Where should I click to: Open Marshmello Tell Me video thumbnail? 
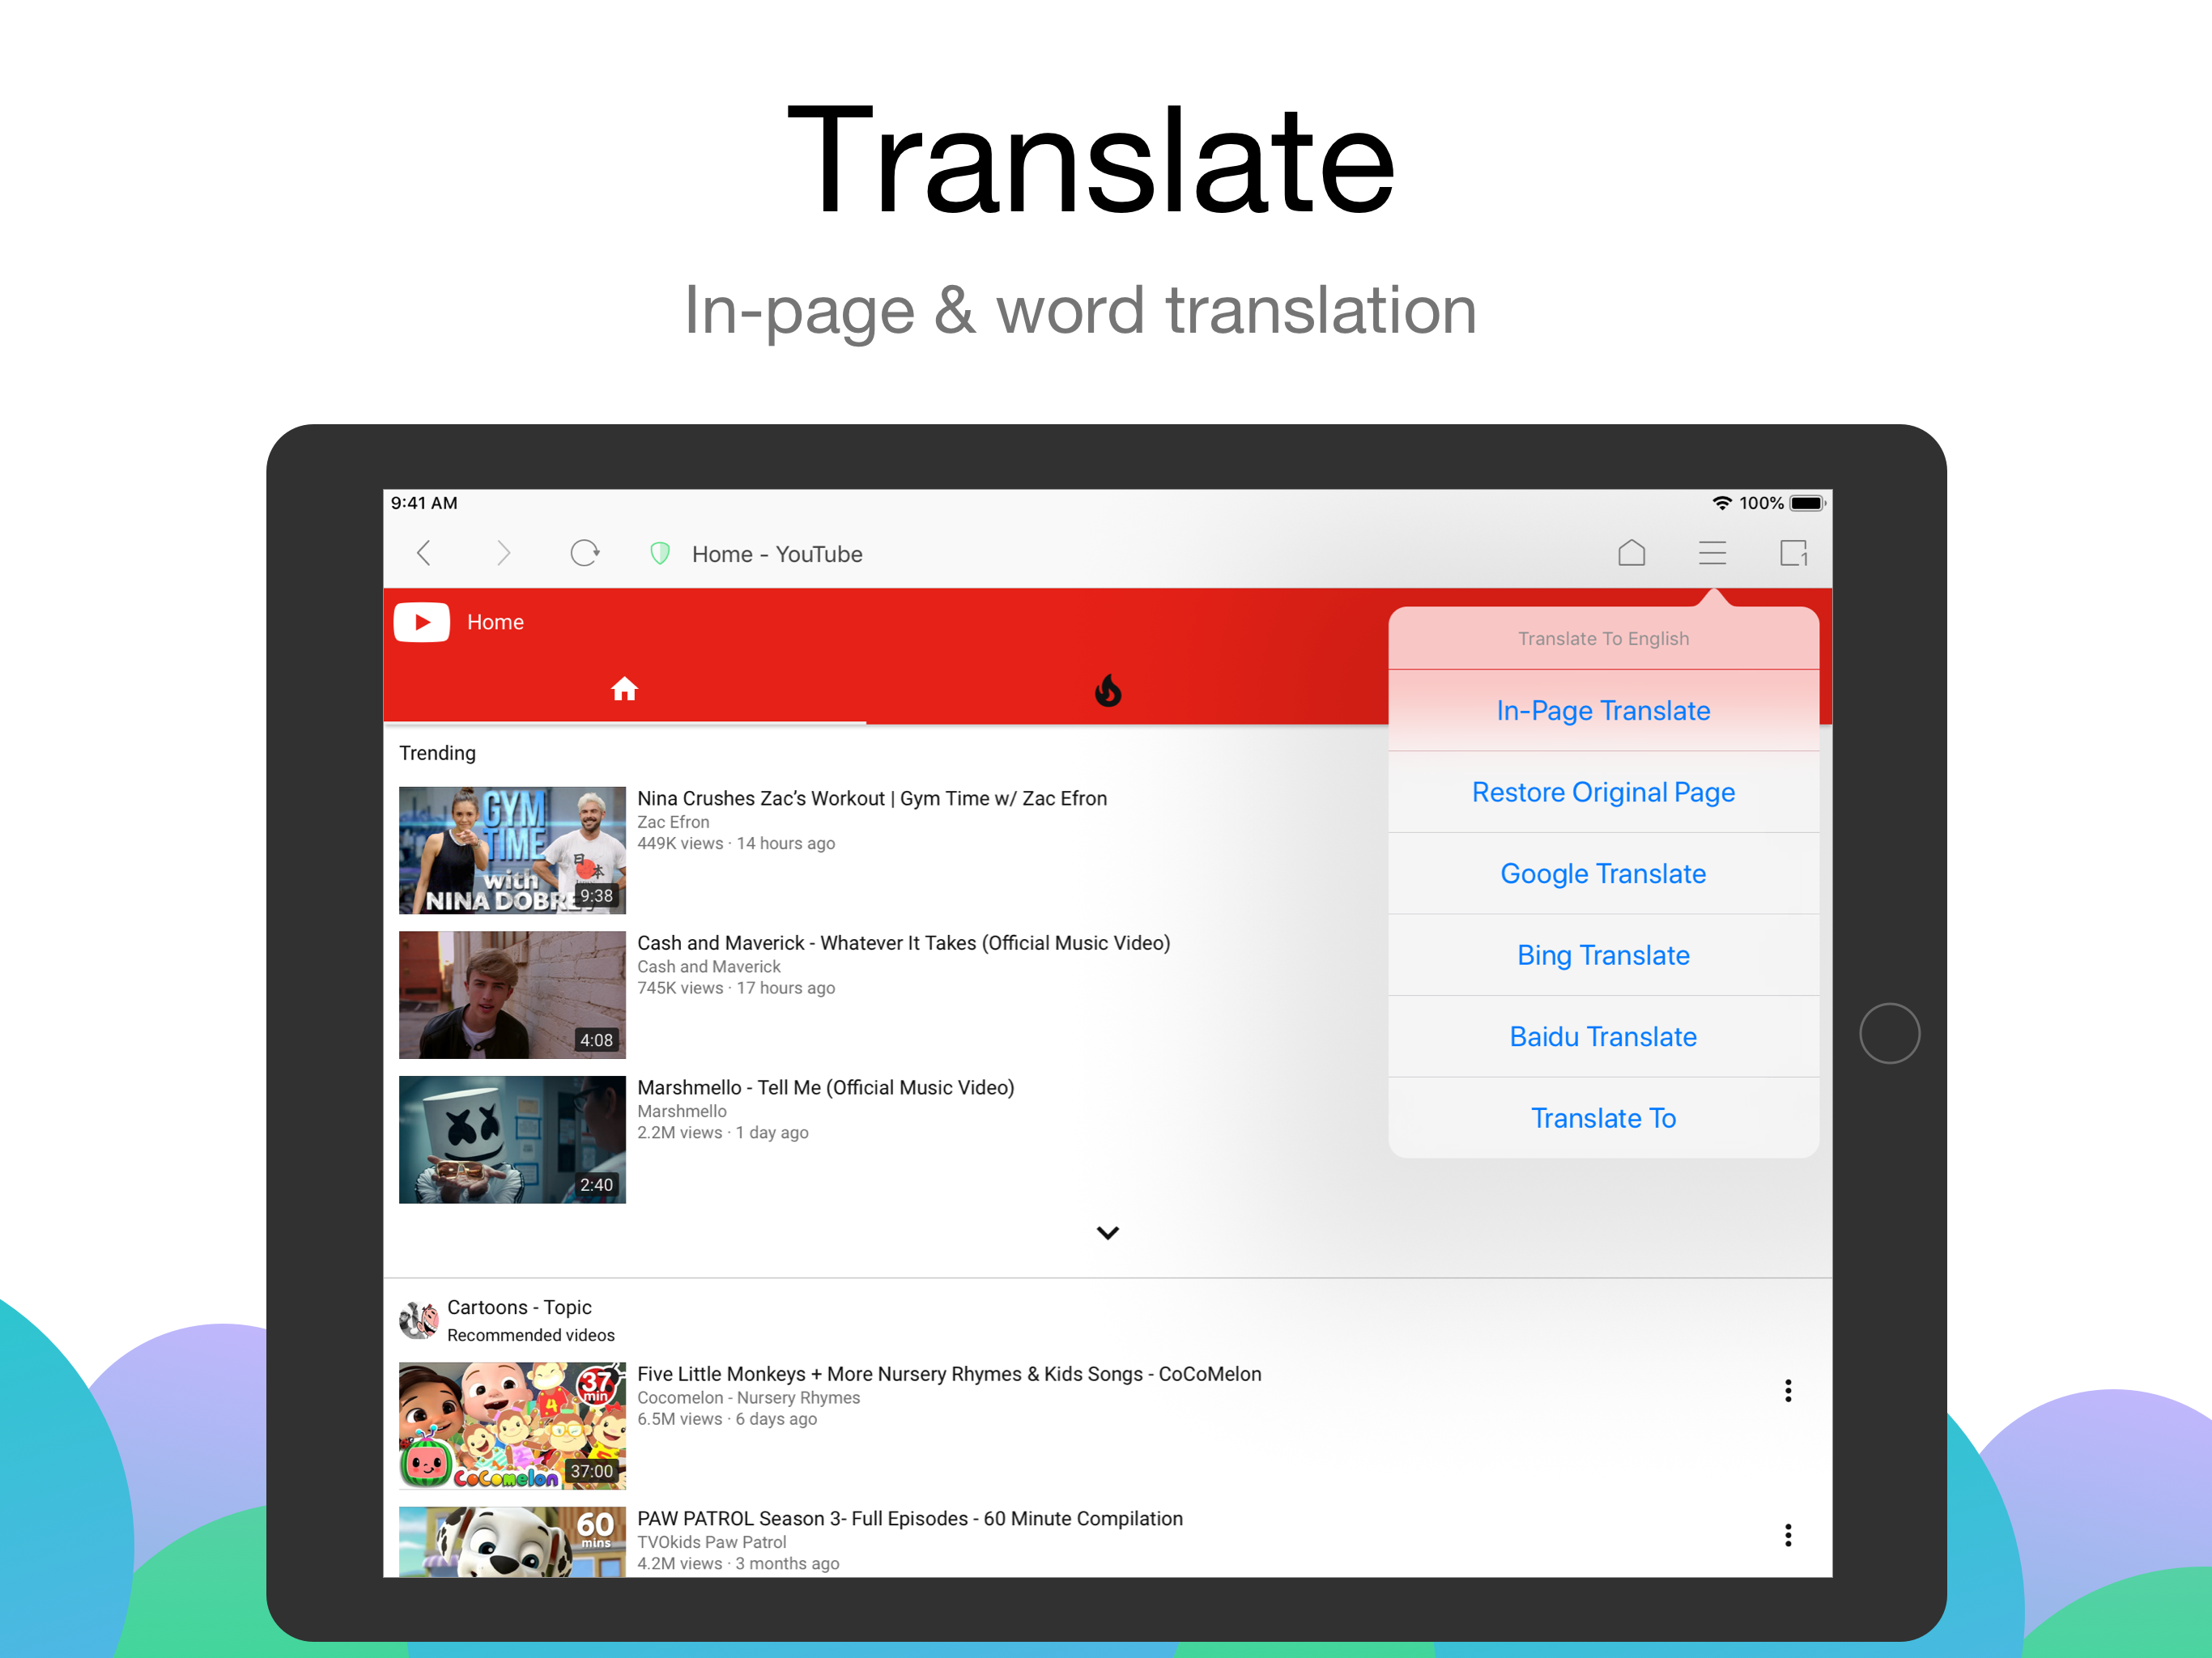point(512,1139)
